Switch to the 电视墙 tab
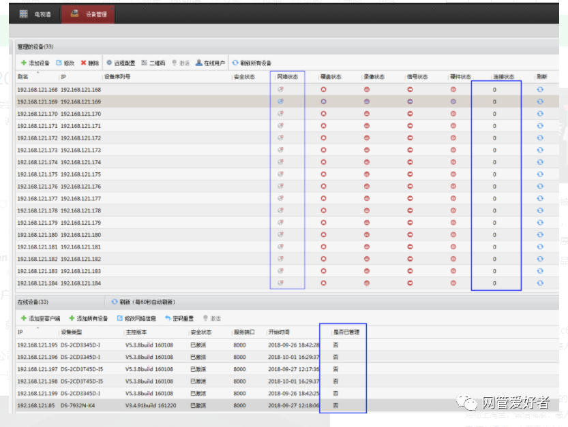The width and height of the screenshot is (568, 427). (35, 14)
